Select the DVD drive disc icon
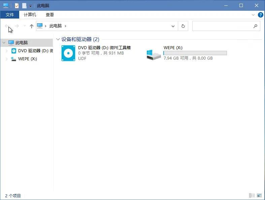 coord(68,53)
